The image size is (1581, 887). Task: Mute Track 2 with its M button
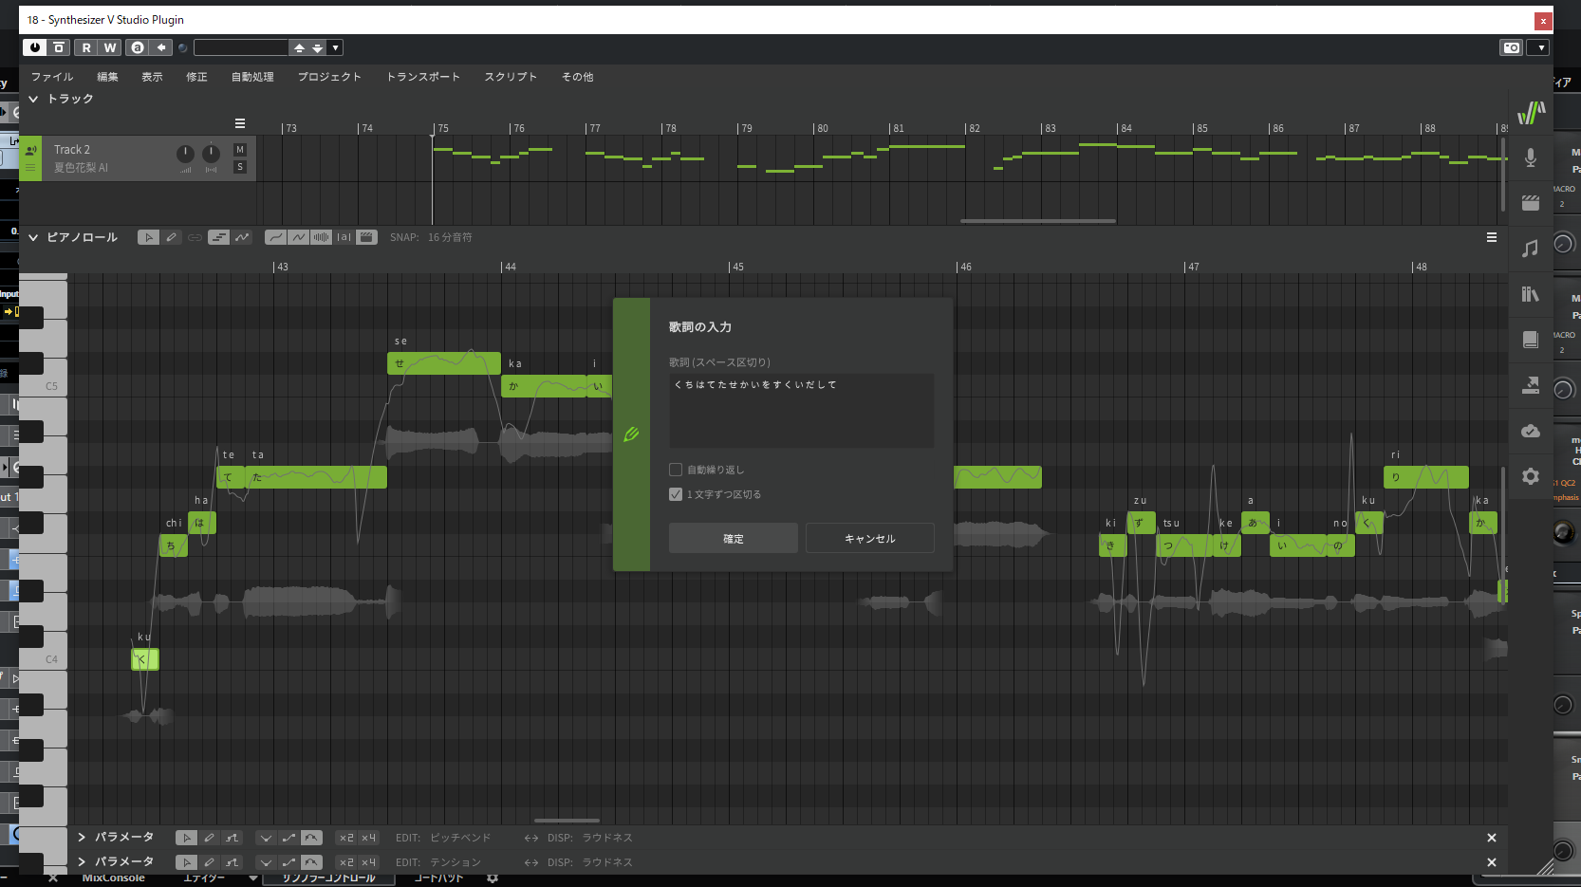tap(239, 149)
